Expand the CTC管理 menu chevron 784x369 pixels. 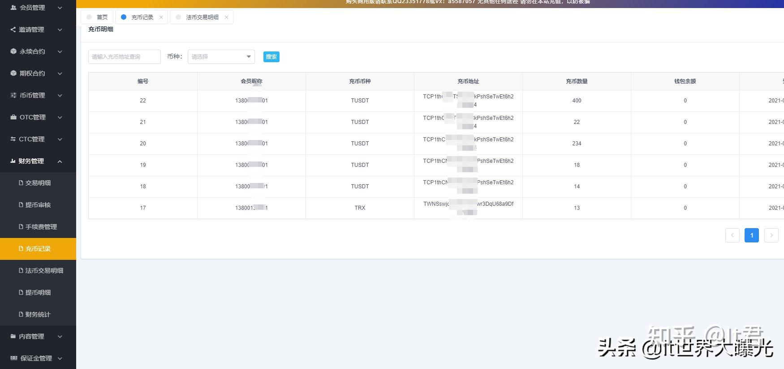point(60,139)
